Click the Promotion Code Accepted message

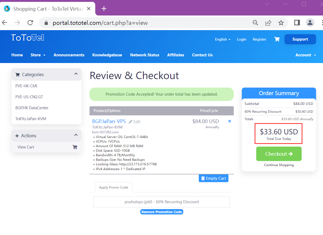point(162,94)
